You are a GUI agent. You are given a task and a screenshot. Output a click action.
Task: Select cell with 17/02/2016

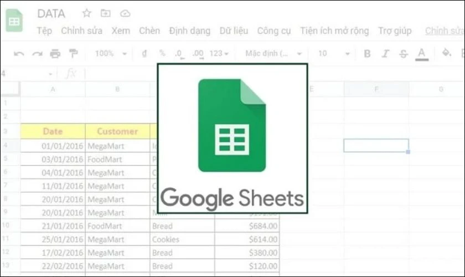tap(53, 253)
